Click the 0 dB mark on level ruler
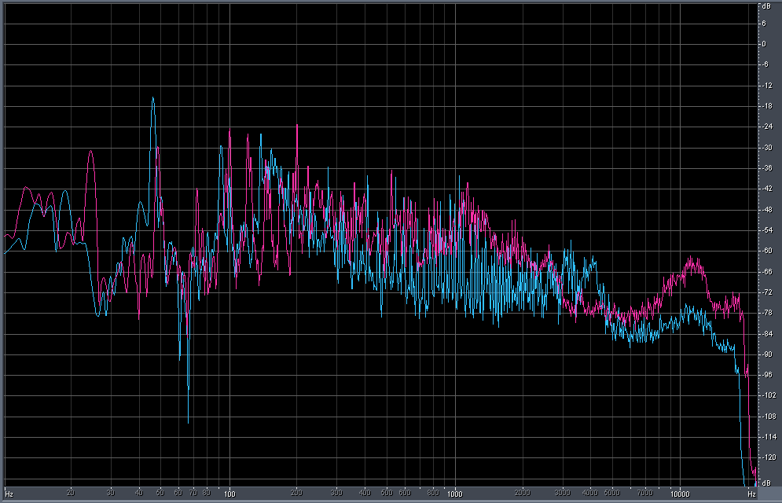 click(x=763, y=44)
